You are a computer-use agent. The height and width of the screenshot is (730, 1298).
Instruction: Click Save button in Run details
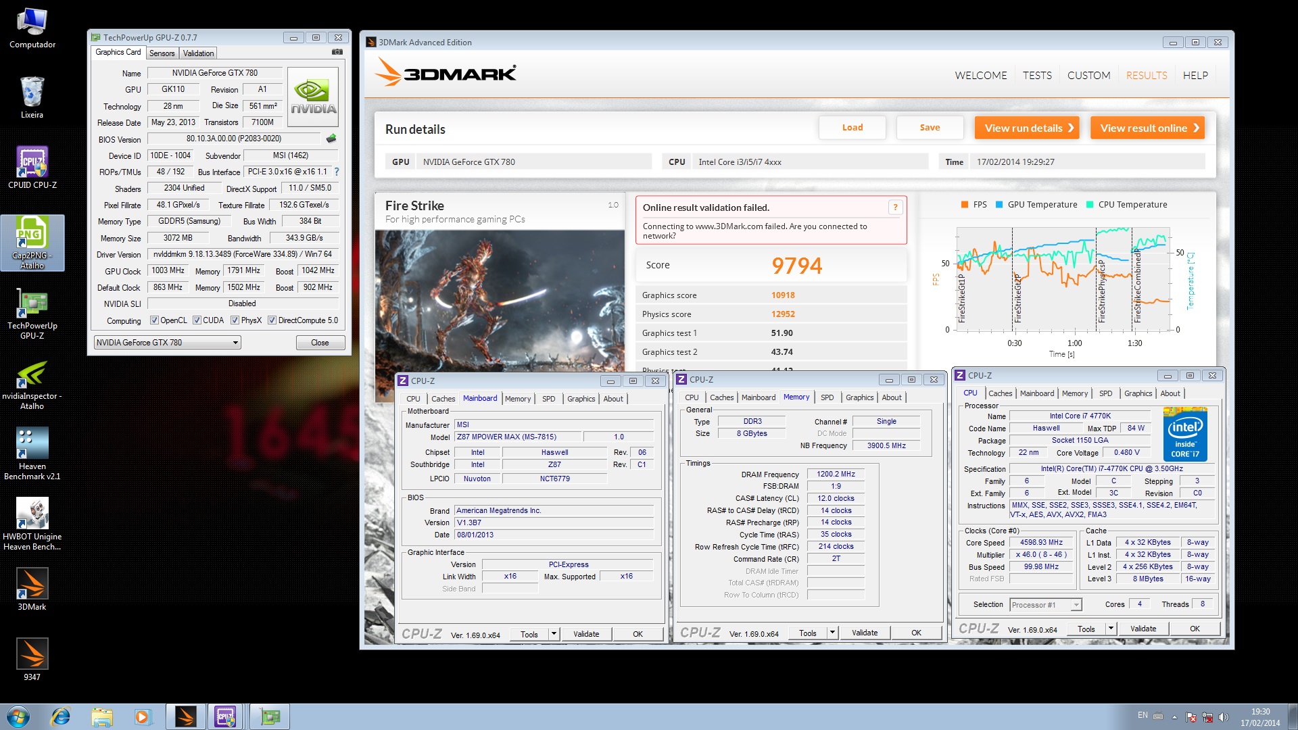tap(930, 128)
